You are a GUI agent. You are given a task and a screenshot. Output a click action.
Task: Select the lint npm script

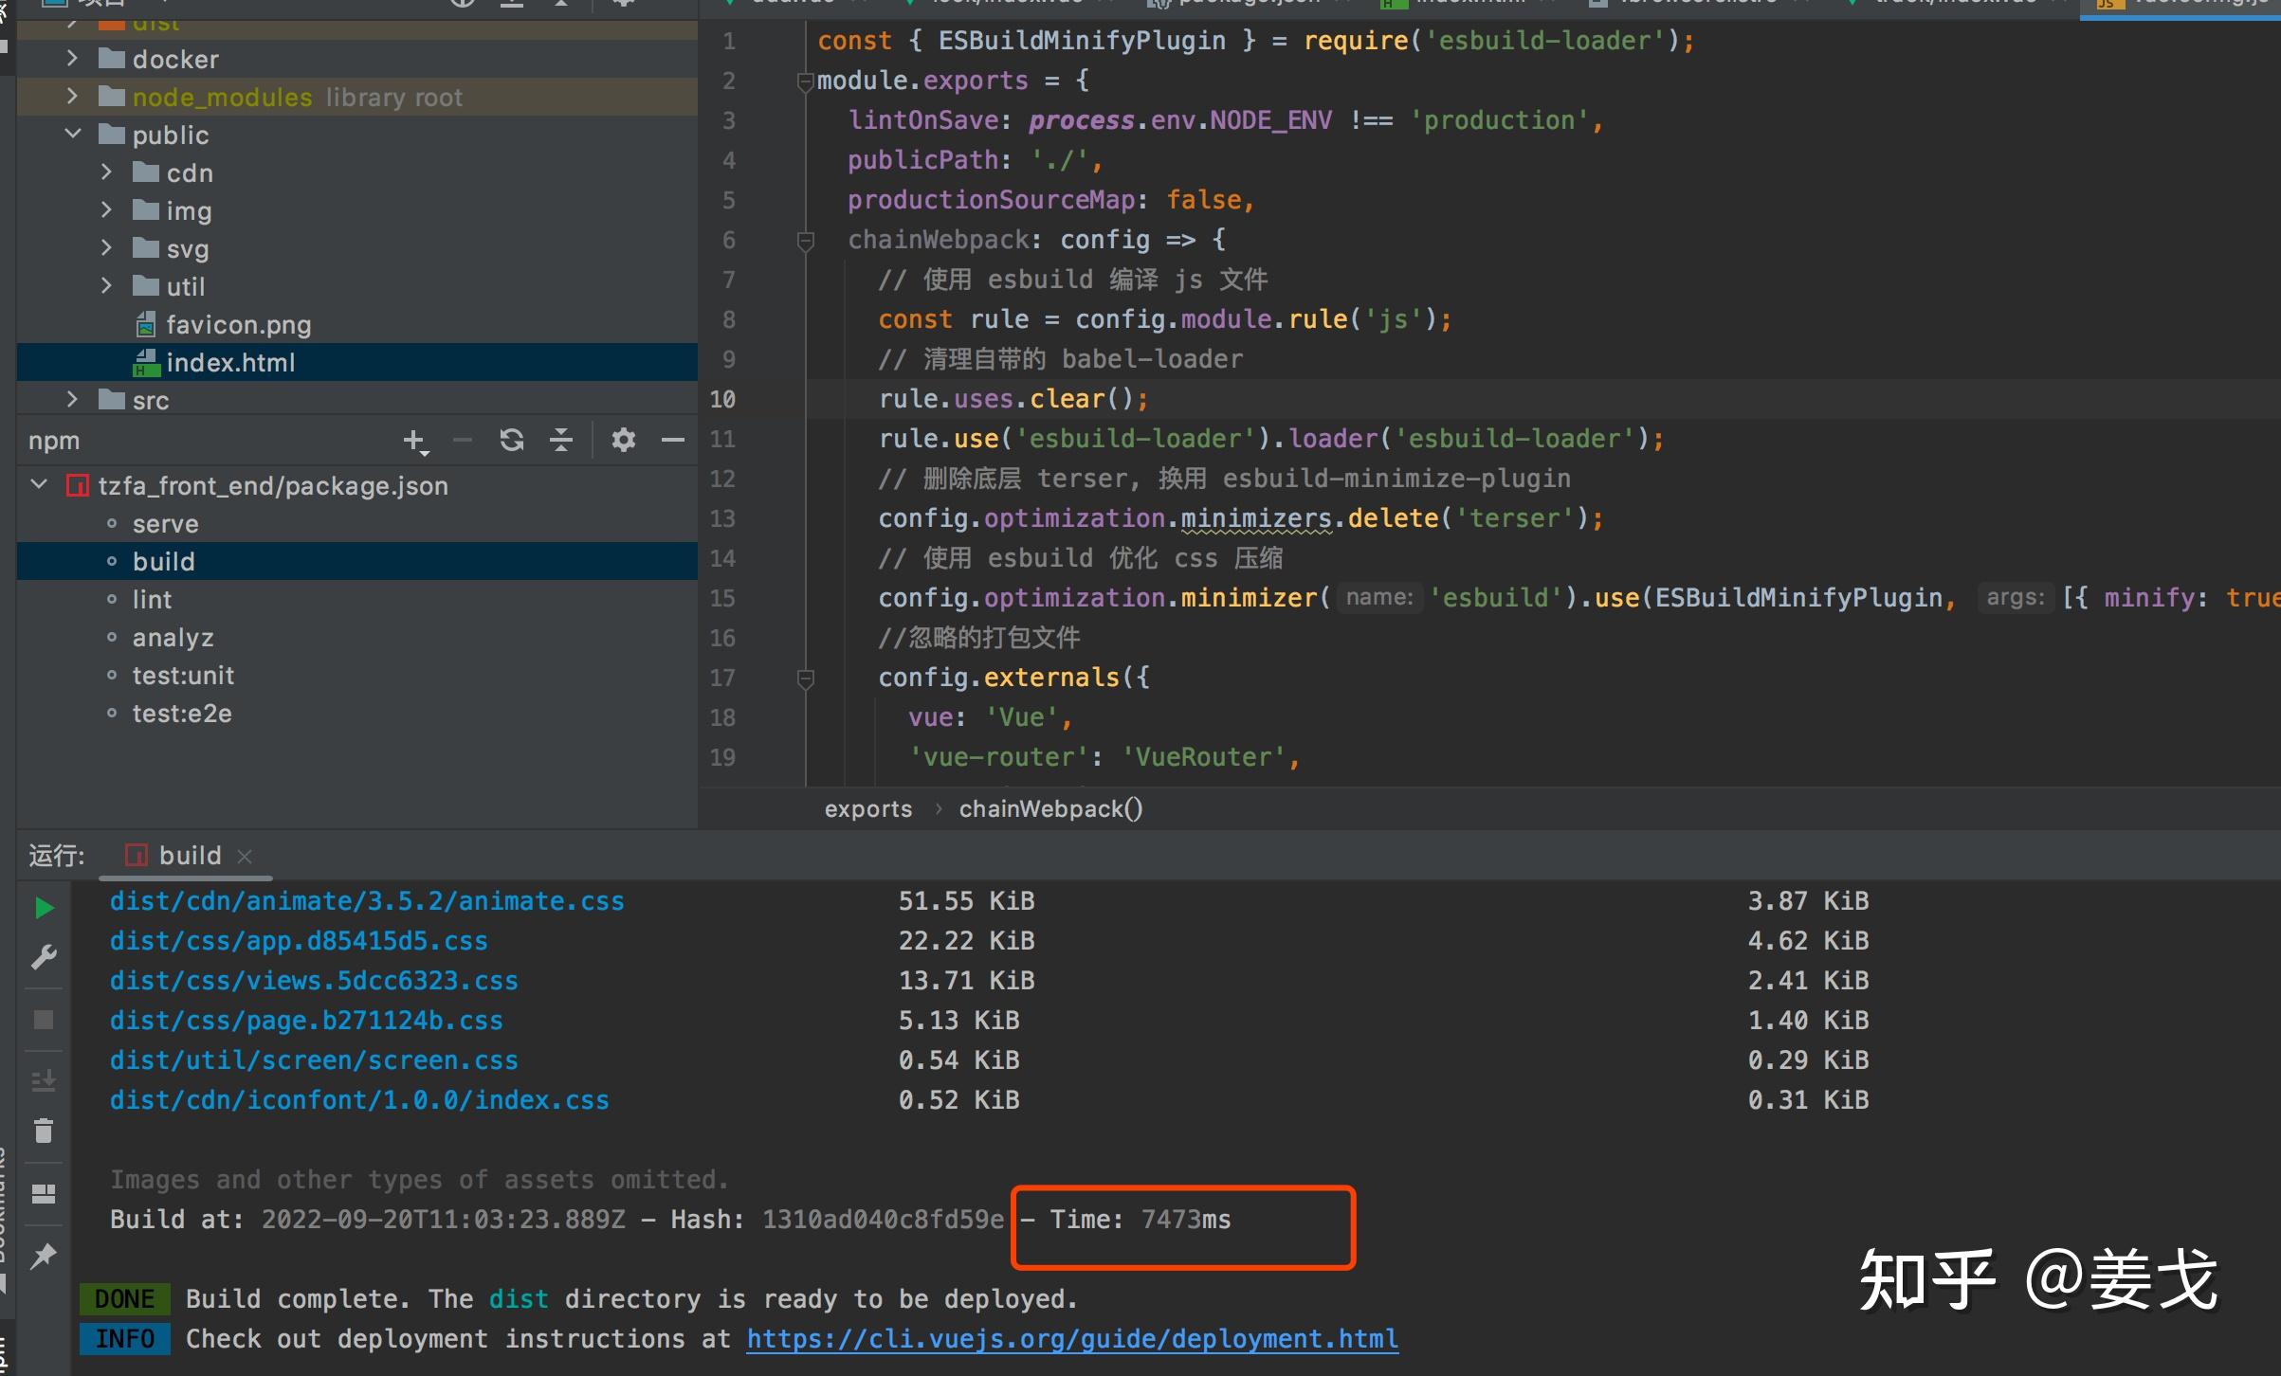(152, 600)
